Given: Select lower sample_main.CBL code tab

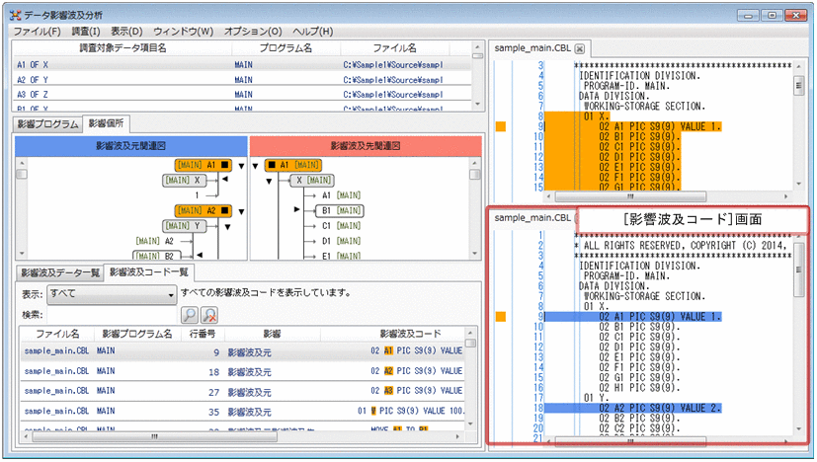Looking at the screenshot, I should pyautogui.click(x=532, y=218).
